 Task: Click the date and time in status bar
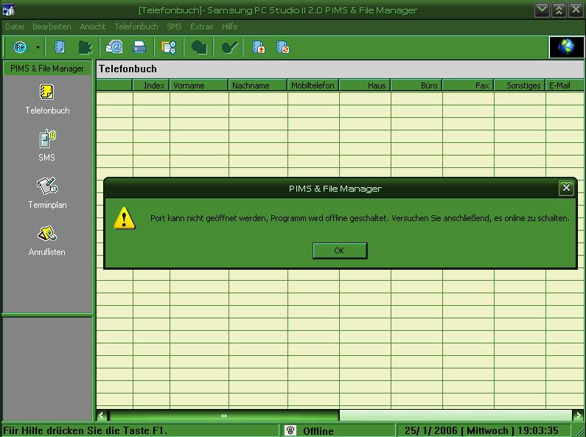tap(482, 430)
